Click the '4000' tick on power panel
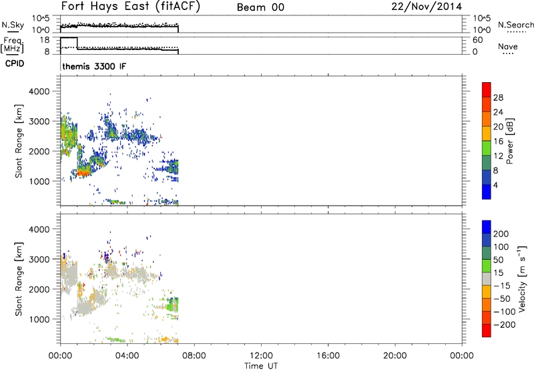 point(39,91)
